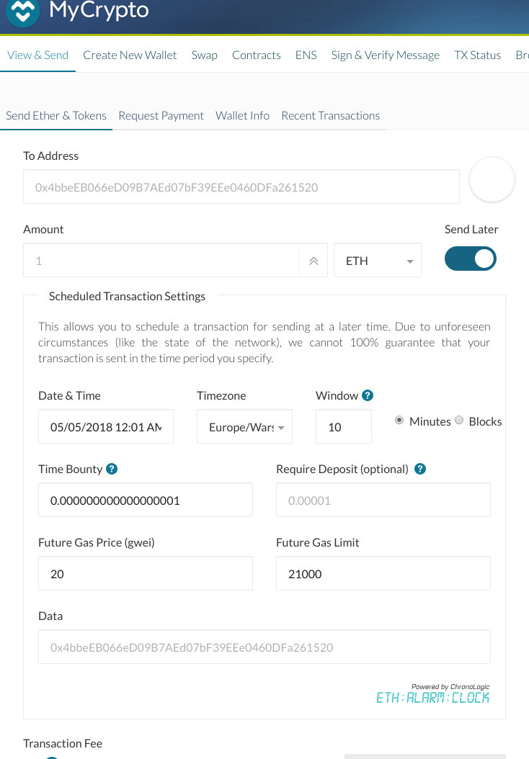
Task: Open the Contracts page link
Action: click(x=256, y=55)
